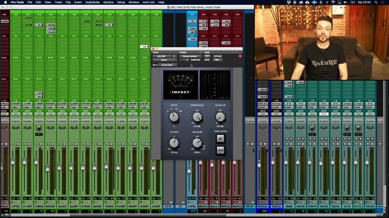Viewport: 389px width, 218px height.
Task: Open the Window menu
Action: (x=134, y=2)
